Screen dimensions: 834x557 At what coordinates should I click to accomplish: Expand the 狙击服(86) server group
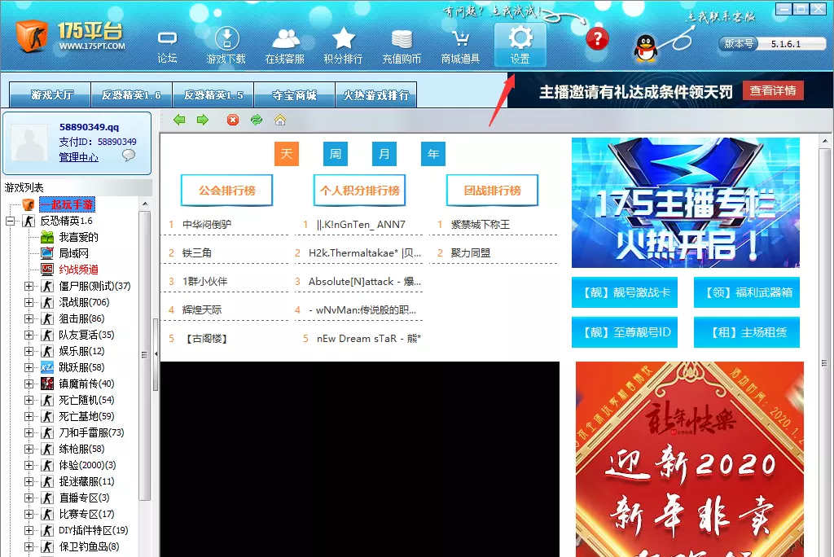[29, 318]
